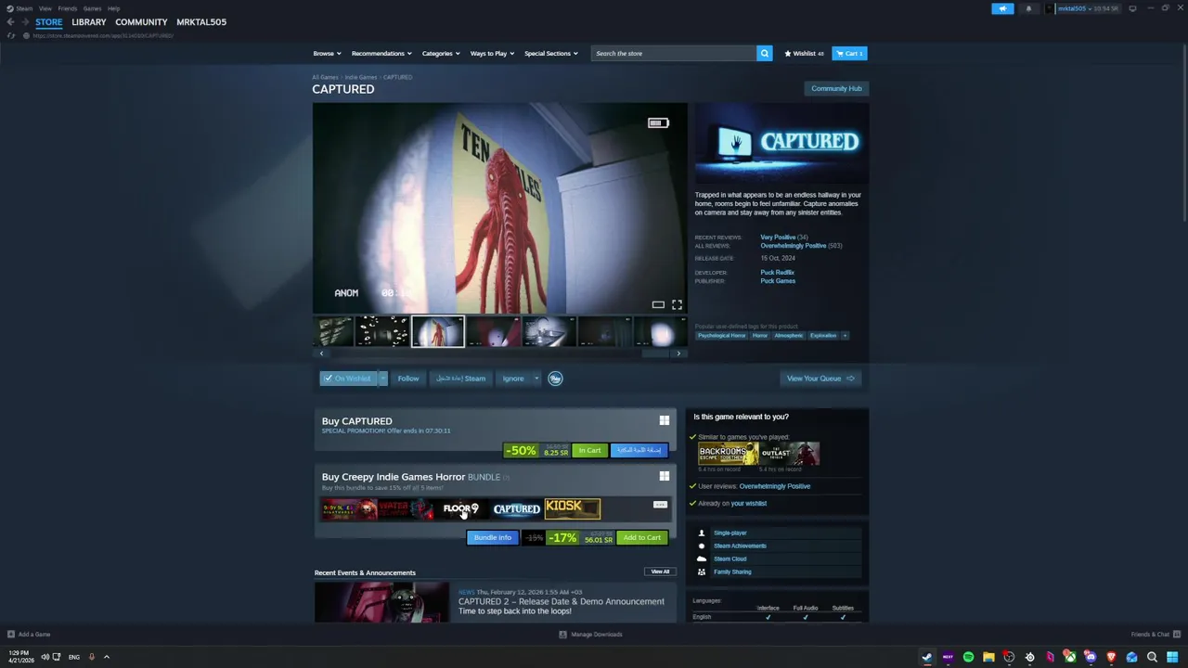
Task: Add the Creepy Indie bundle to cart
Action: pyautogui.click(x=642, y=538)
